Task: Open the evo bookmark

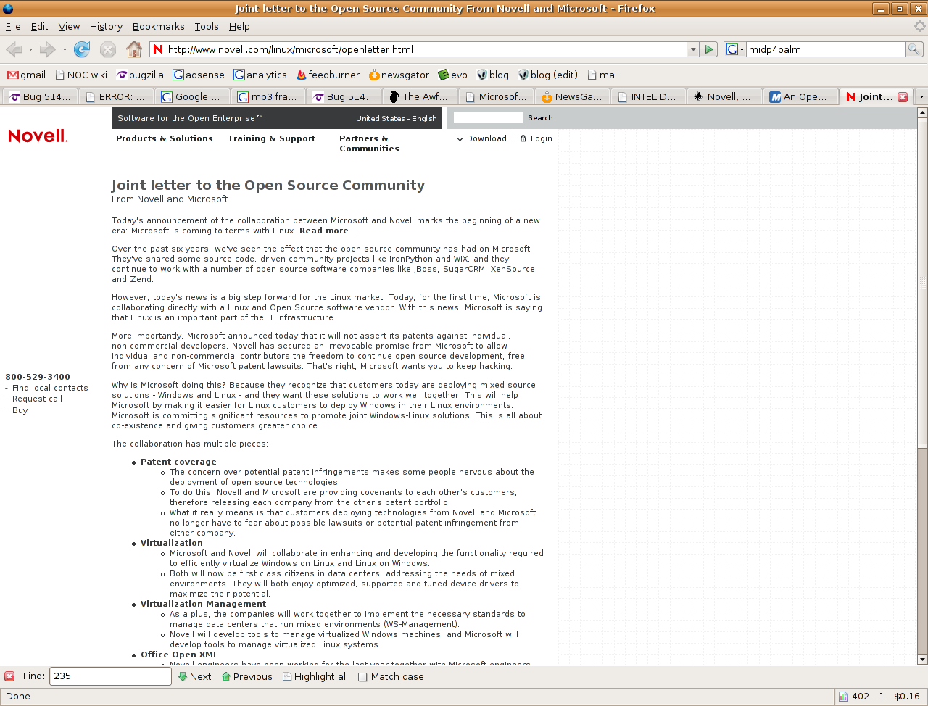Action: coord(453,75)
